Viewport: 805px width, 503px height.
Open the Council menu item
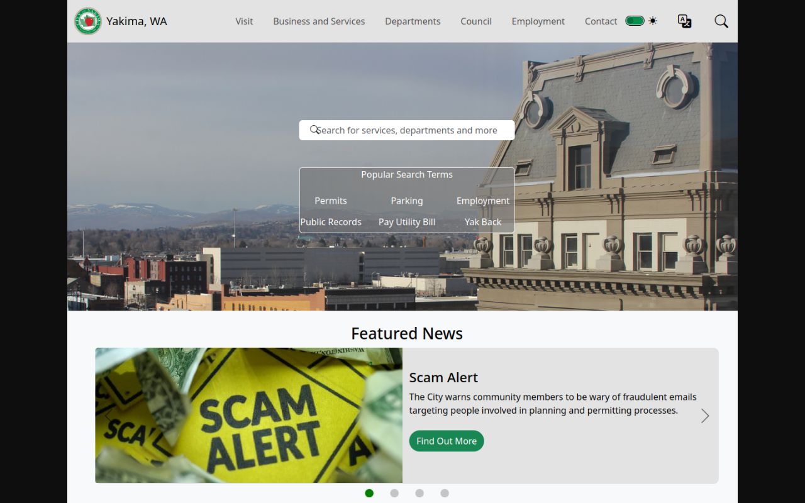(476, 21)
